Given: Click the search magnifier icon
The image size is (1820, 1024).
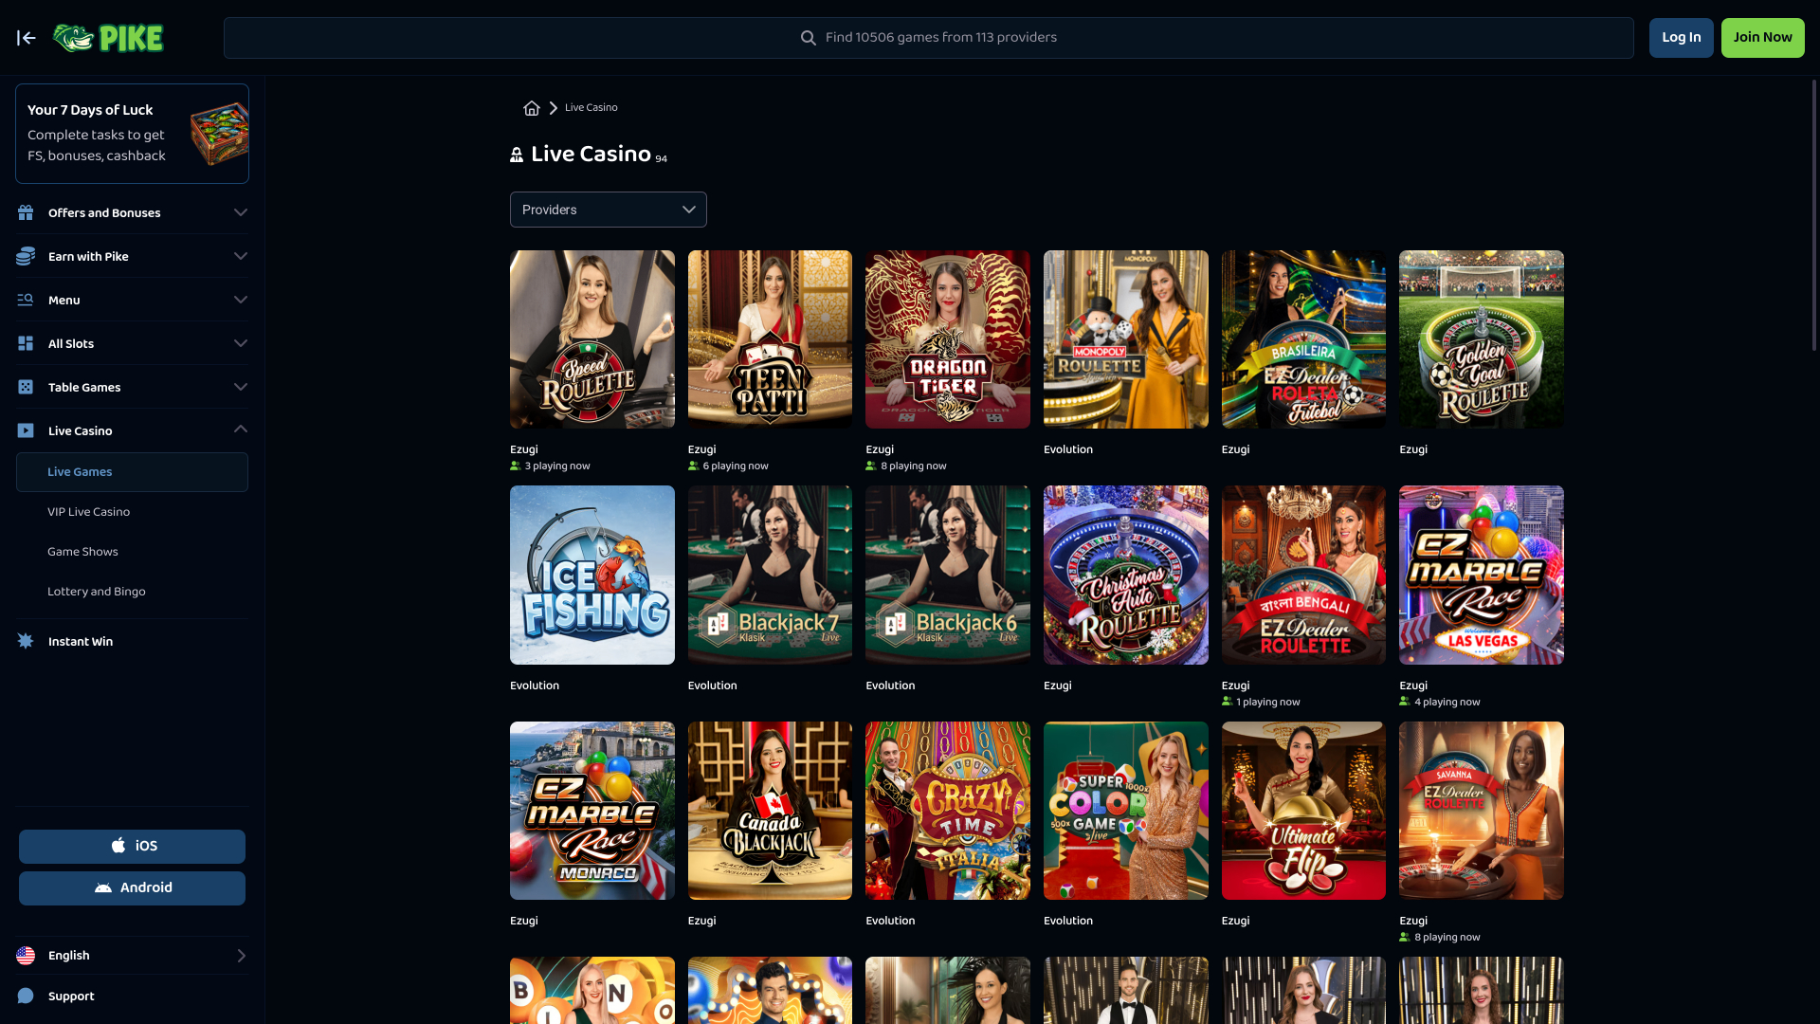Looking at the screenshot, I should click(x=808, y=38).
